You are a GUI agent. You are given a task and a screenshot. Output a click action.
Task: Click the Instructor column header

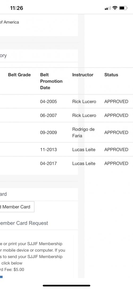tap(83, 75)
